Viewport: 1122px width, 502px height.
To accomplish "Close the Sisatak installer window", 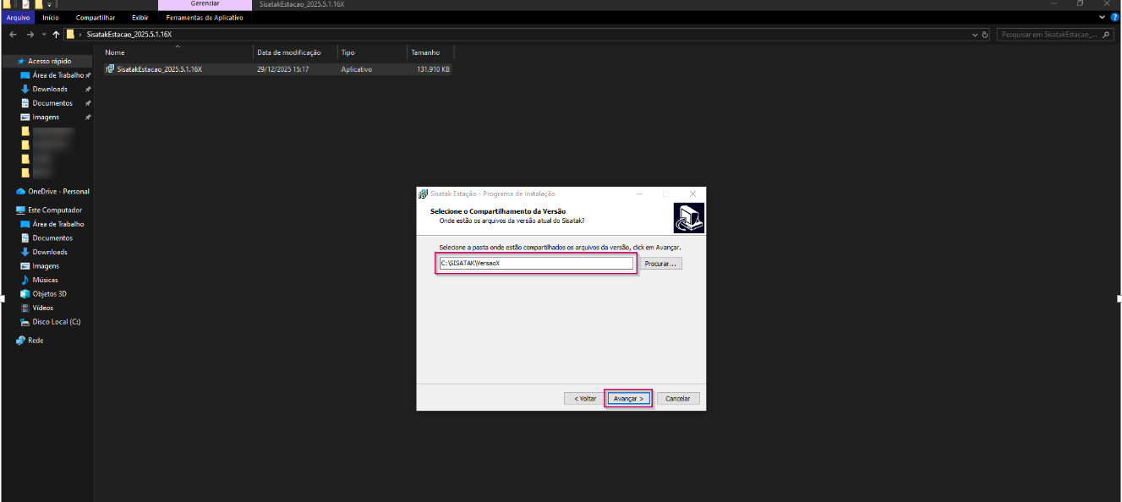I will (x=692, y=194).
